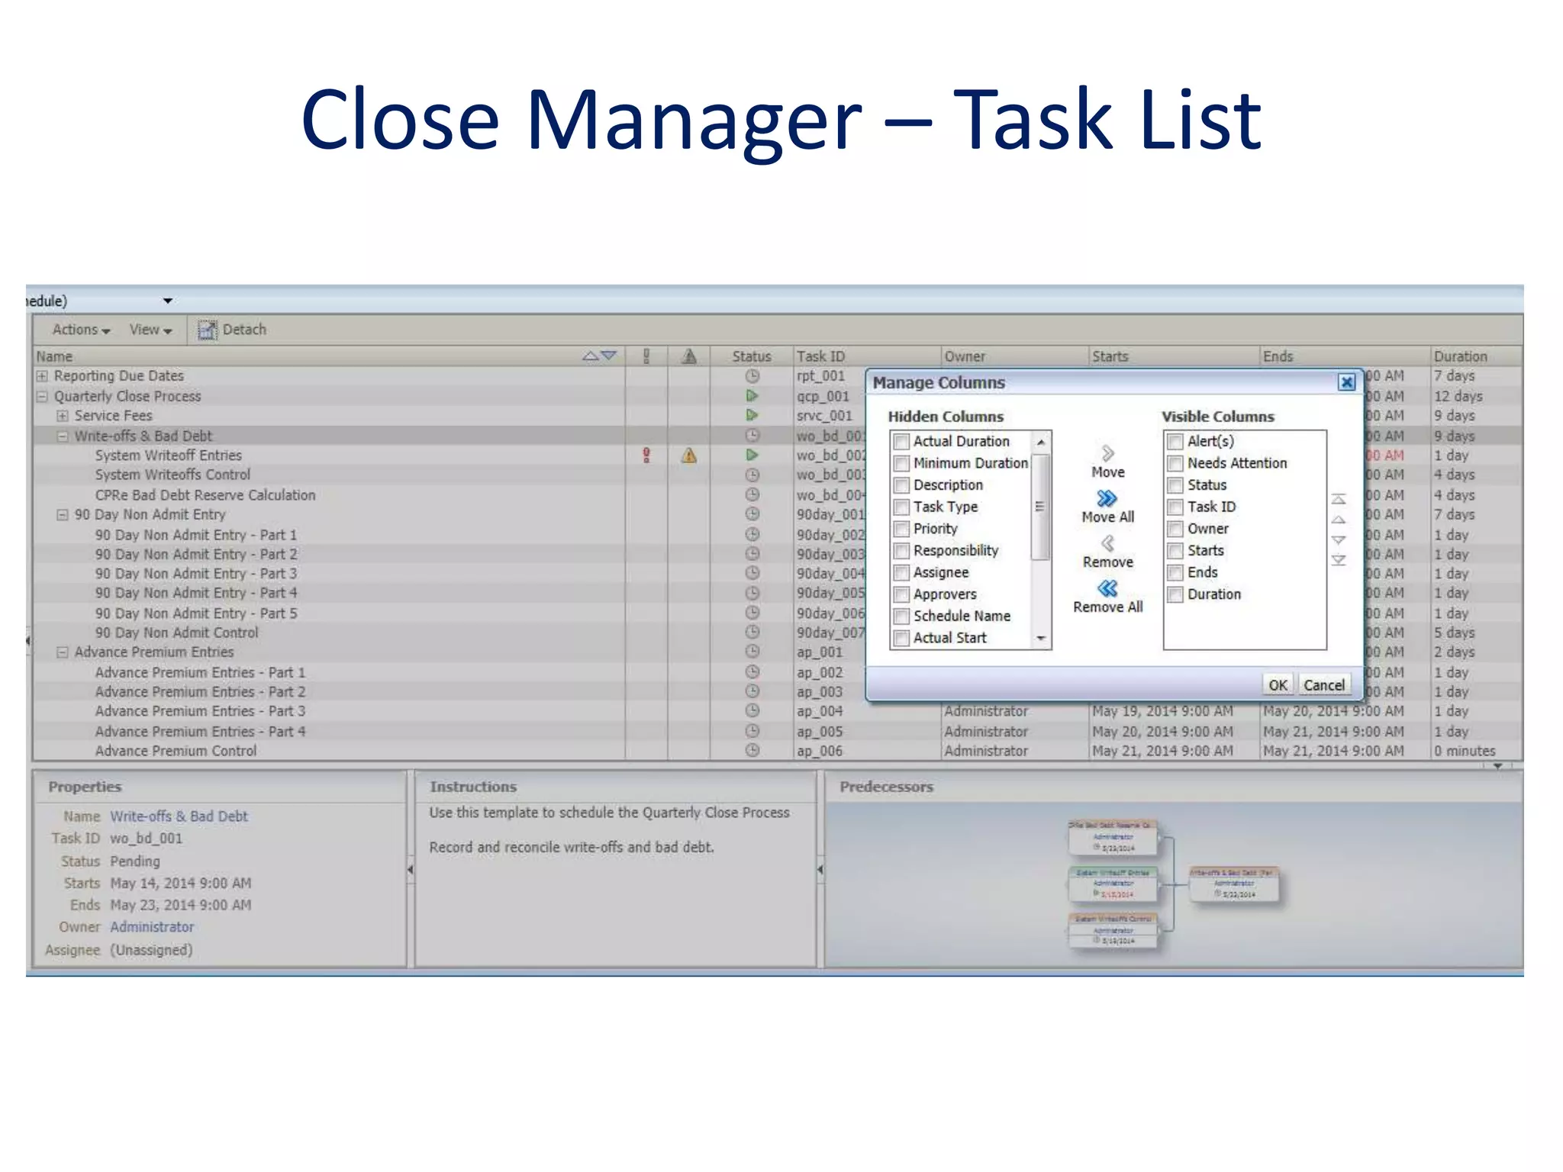Click the Remove arrow icon
This screenshot has height=1172, width=1563.
[x=1107, y=543]
